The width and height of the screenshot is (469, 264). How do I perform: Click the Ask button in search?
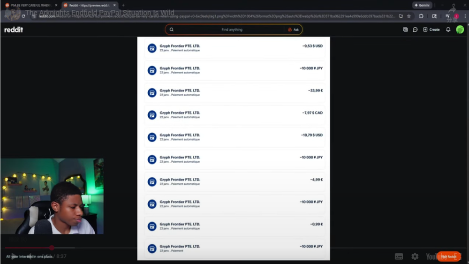(293, 30)
